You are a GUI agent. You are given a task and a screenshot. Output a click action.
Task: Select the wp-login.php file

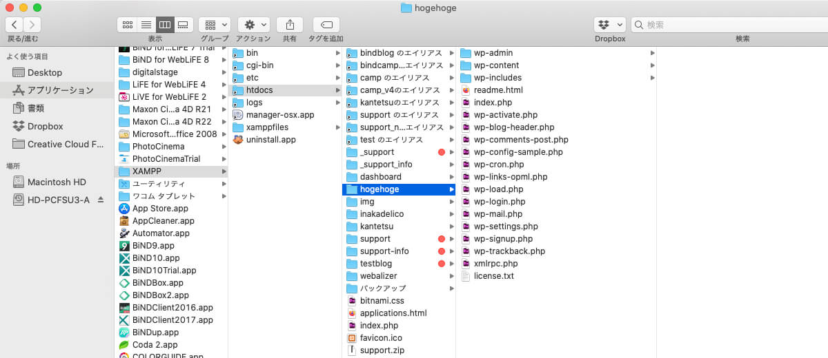556,202
